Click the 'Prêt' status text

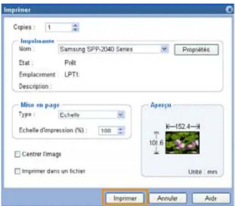(70, 62)
